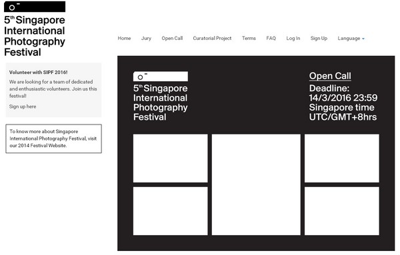
Task: Click the underlined Open Call banner heading
Action: pos(330,76)
